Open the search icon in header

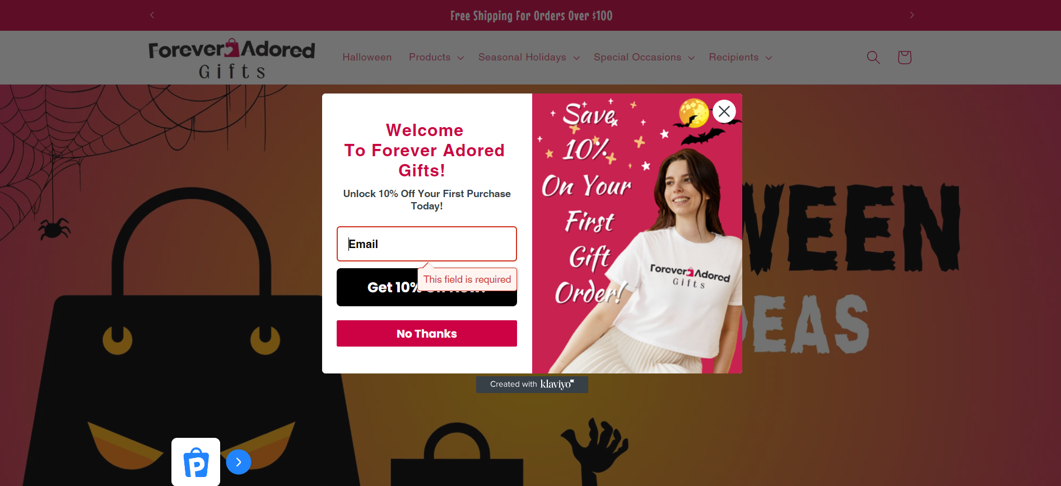point(873,57)
